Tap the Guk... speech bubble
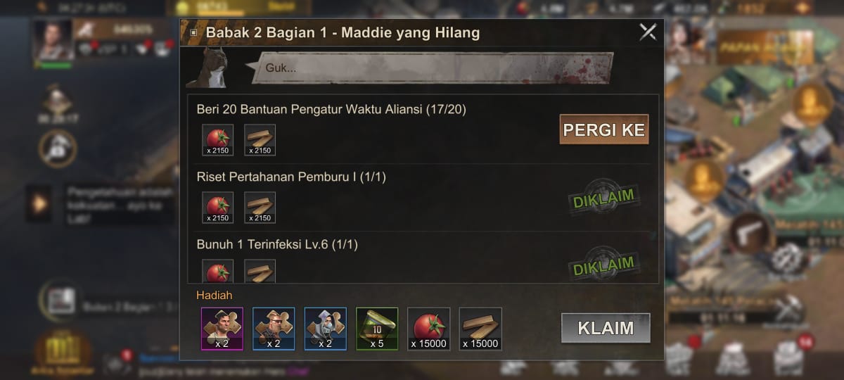Image resolution: width=844 pixels, height=380 pixels. (430, 68)
